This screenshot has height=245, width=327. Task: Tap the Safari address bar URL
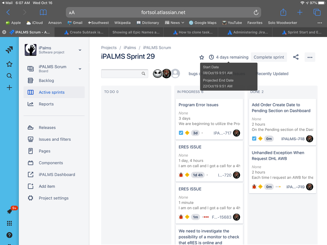pyautogui.click(x=163, y=12)
